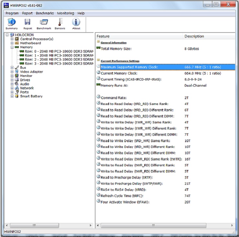Screen dimensions: 239x237
Task: Click the Drives tree icon
Action: (17, 80)
